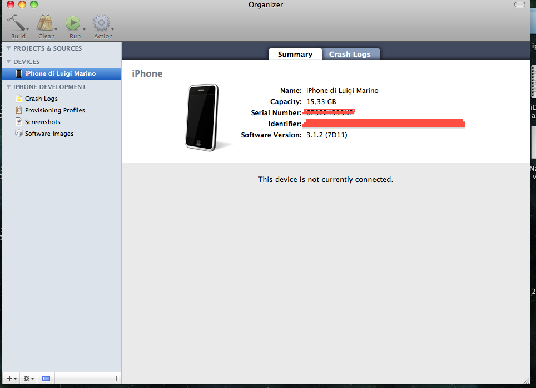Screen dimensions: 536x388
Task: Switch to the Summary tab
Action: click(295, 54)
